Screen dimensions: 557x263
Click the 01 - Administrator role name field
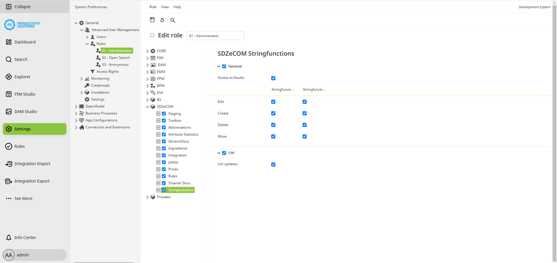(x=215, y=35)
